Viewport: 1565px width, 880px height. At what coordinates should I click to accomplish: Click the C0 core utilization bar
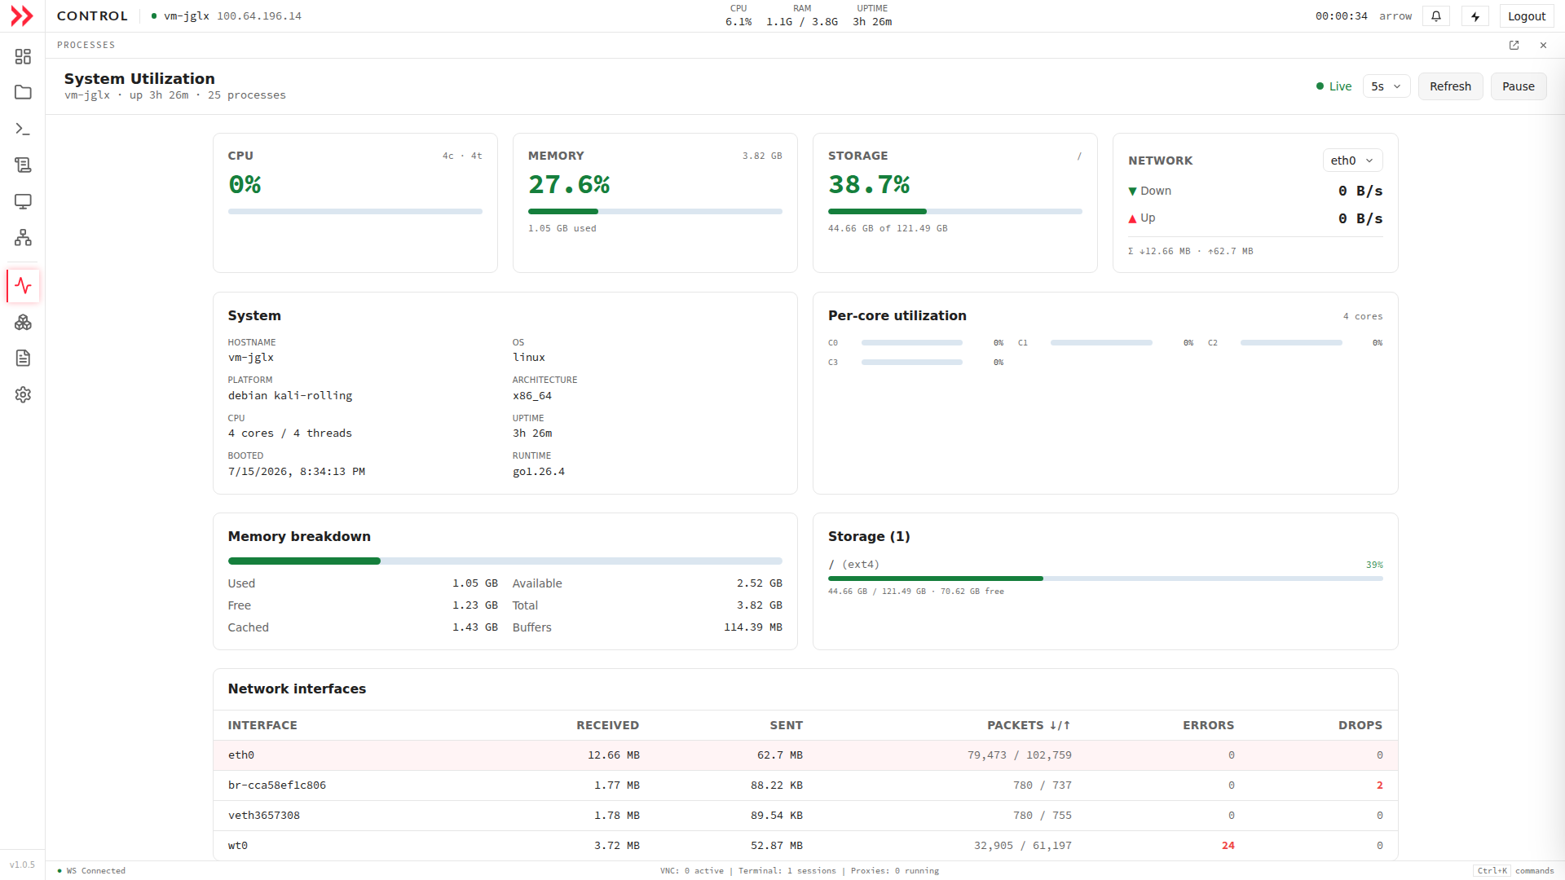(911, 343)
